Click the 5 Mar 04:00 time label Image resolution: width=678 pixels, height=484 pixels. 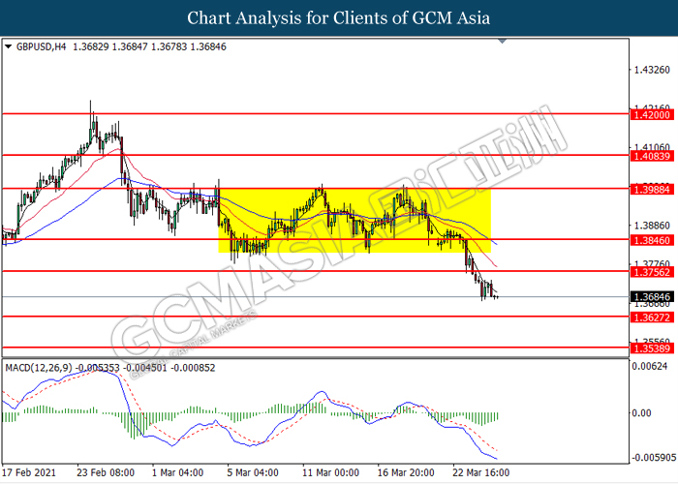click(x=253, y=472)
